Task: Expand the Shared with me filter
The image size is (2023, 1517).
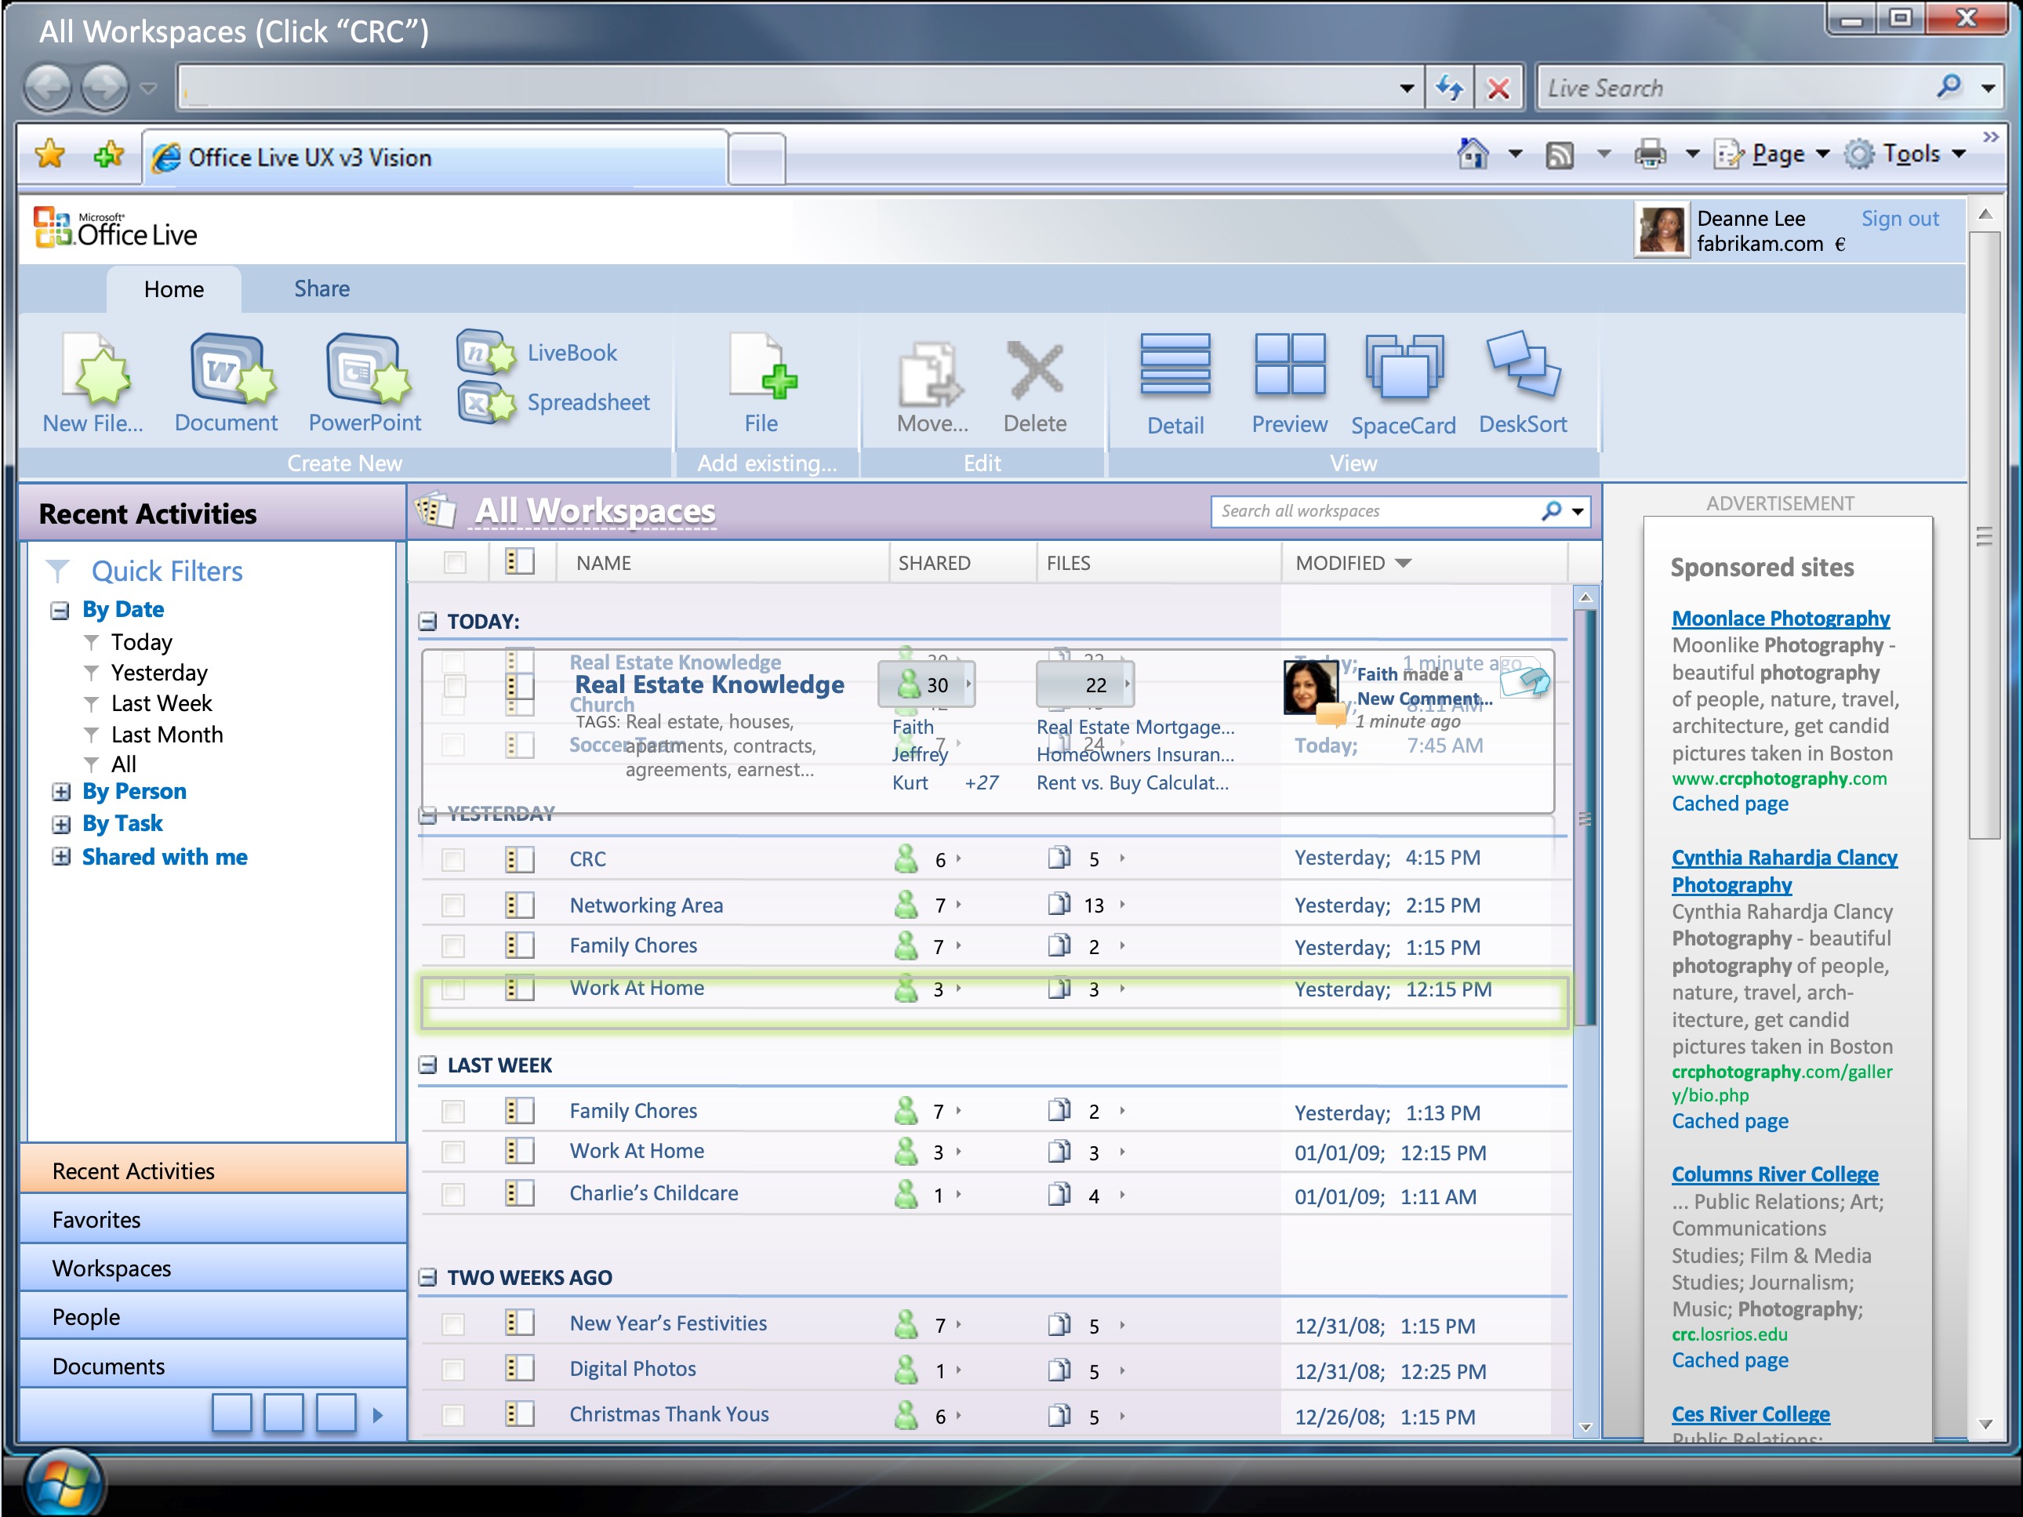Action: (60, 857)
